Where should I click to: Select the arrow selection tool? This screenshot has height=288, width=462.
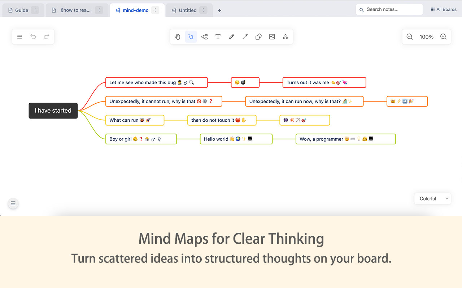coord(191,37)
